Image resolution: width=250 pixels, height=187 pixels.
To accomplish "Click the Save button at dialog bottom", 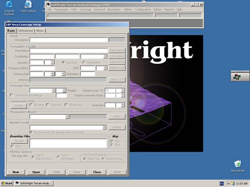I will pyautogui.click(x=77, y=172).
